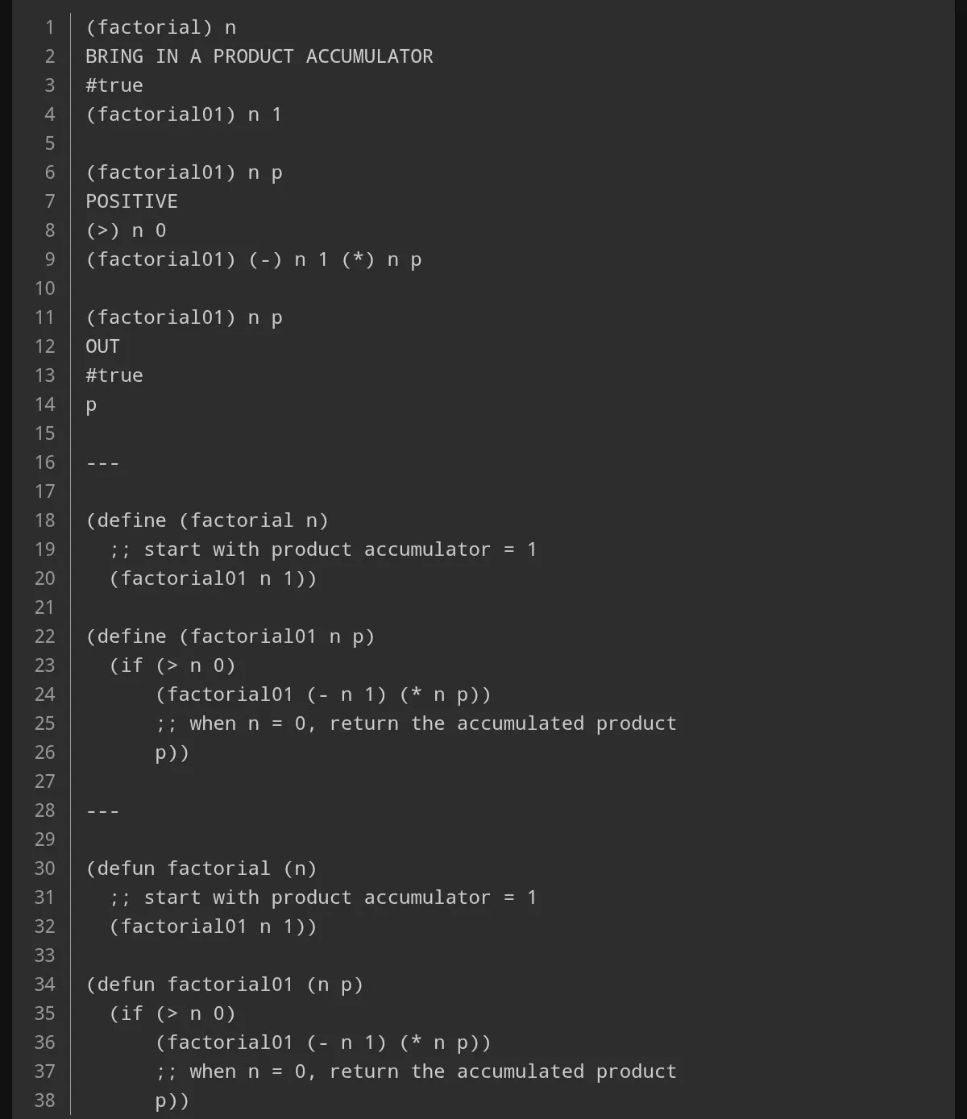
Task: Click line number 33 in the gutter
Action: coord(45,955)
